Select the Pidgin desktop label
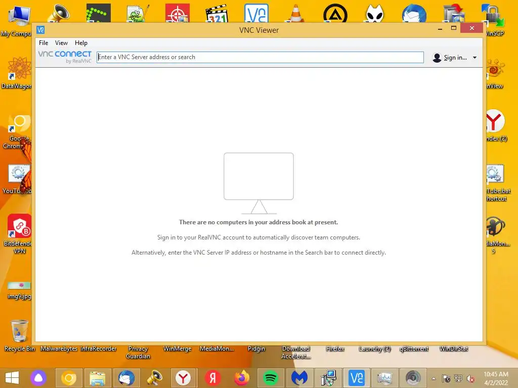Screen dimensions: 518x388 tap(256, 349)
